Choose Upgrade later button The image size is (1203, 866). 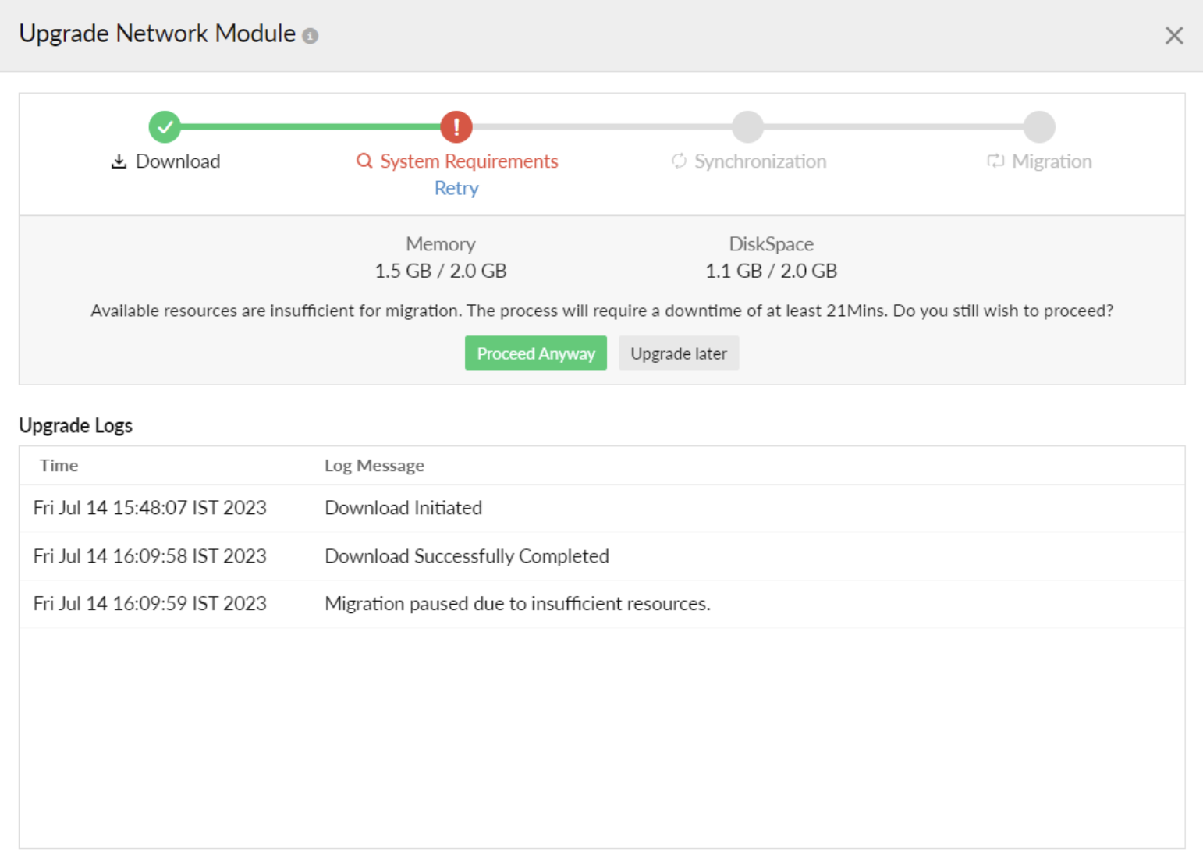click(678, 353)
